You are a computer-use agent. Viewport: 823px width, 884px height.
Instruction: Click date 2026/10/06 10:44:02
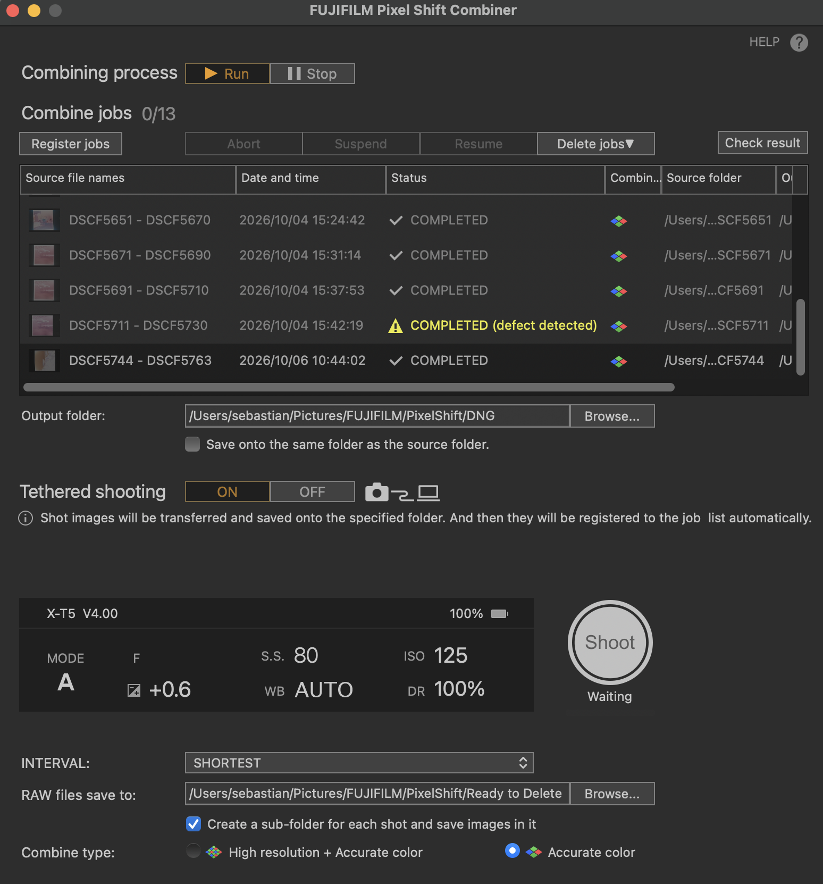pos(303,361)
